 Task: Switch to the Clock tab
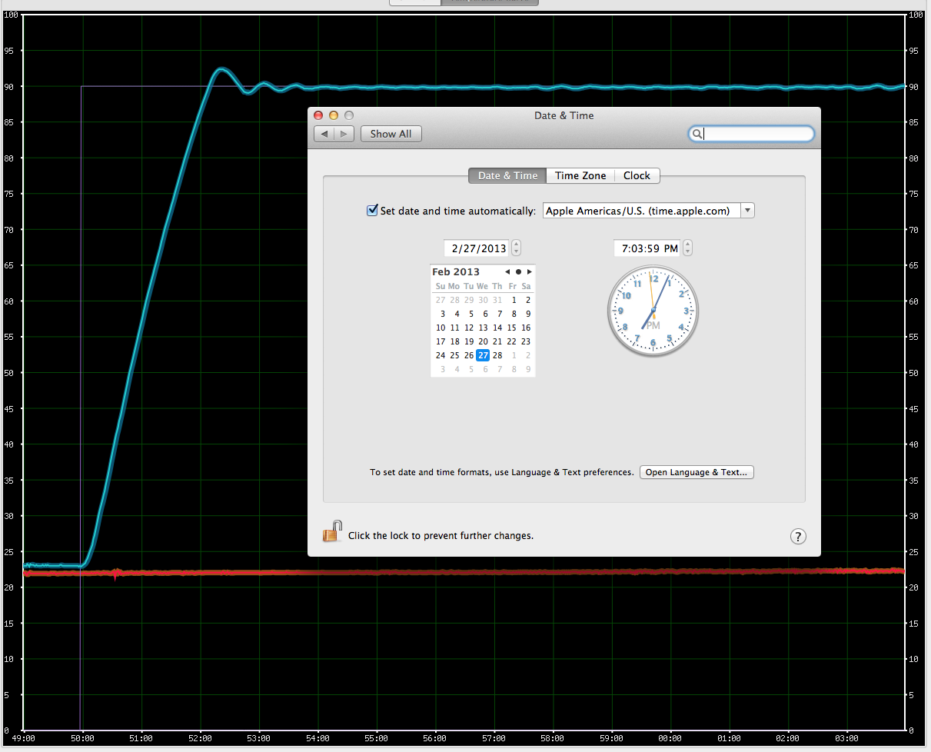point(637,175)
